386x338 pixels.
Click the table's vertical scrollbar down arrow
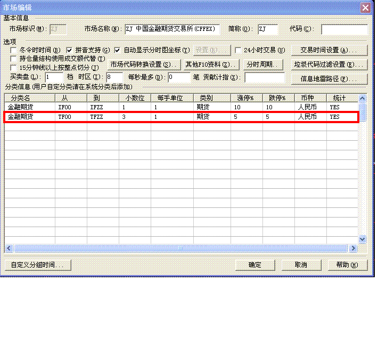click(363, 240)
